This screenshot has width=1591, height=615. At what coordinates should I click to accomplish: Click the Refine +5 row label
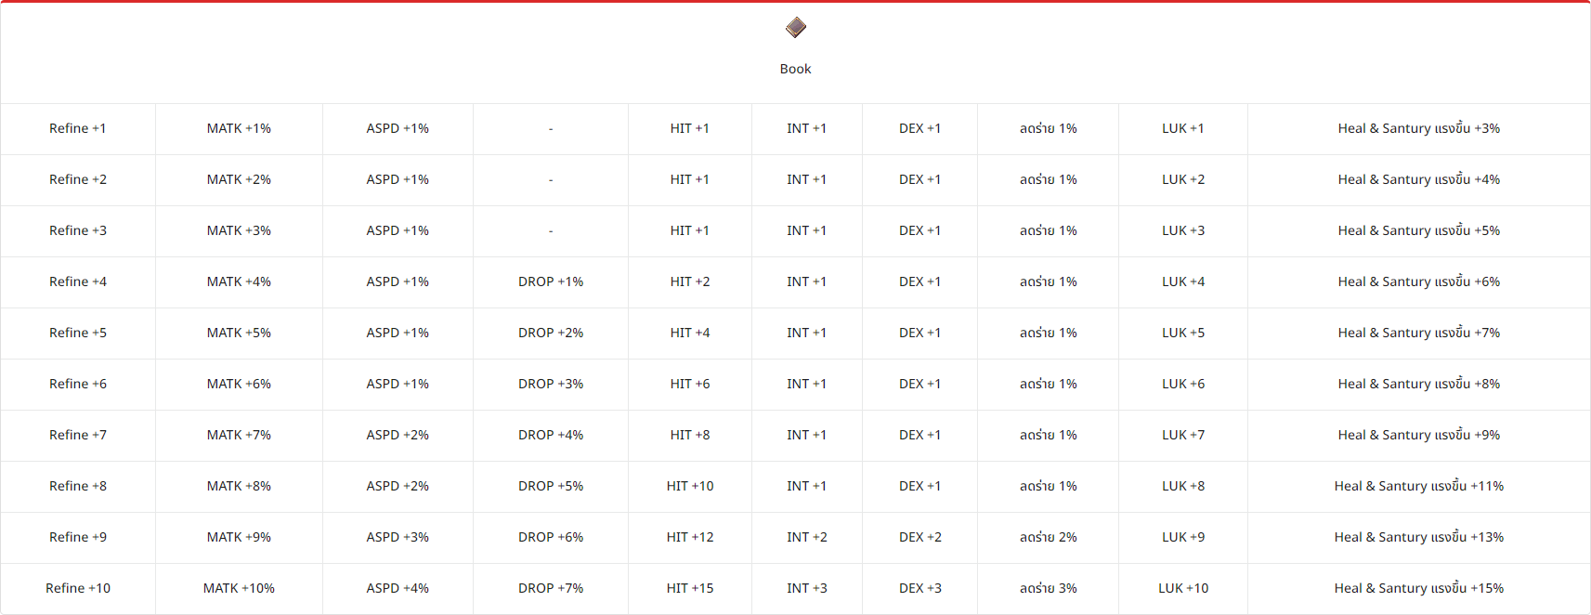point(78,333)
